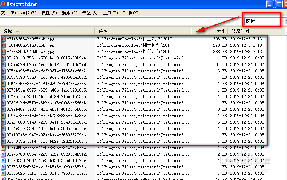The image size is (287, 180).
Task: Select file name 00e98233-9082-4795-b430-5cbdbf8598c...
Action: pos(49,161)
